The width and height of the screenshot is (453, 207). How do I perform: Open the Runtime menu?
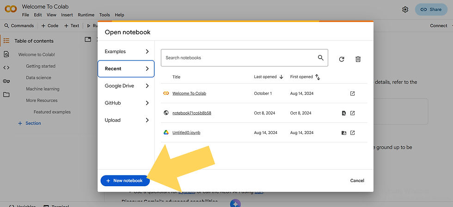(86, 15)
